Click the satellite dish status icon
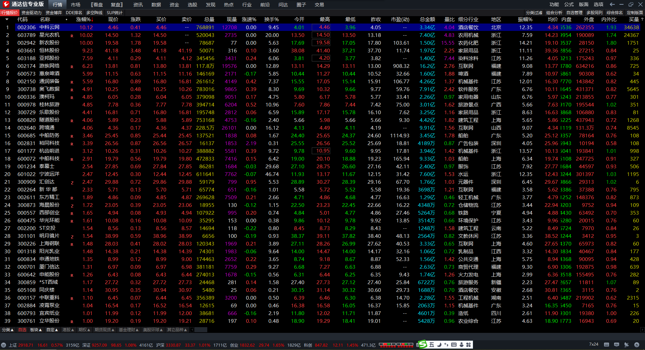Image resolution: width=645 pixels, height=350 pixels. 627,345
